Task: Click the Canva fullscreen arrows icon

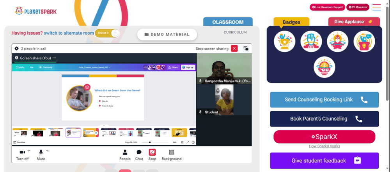Action: (188, 142)
